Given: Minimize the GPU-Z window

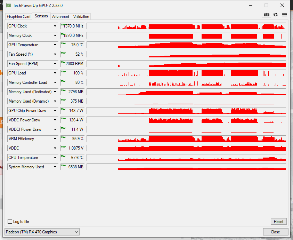Looking at the screenshot, I should pos(251,5).
